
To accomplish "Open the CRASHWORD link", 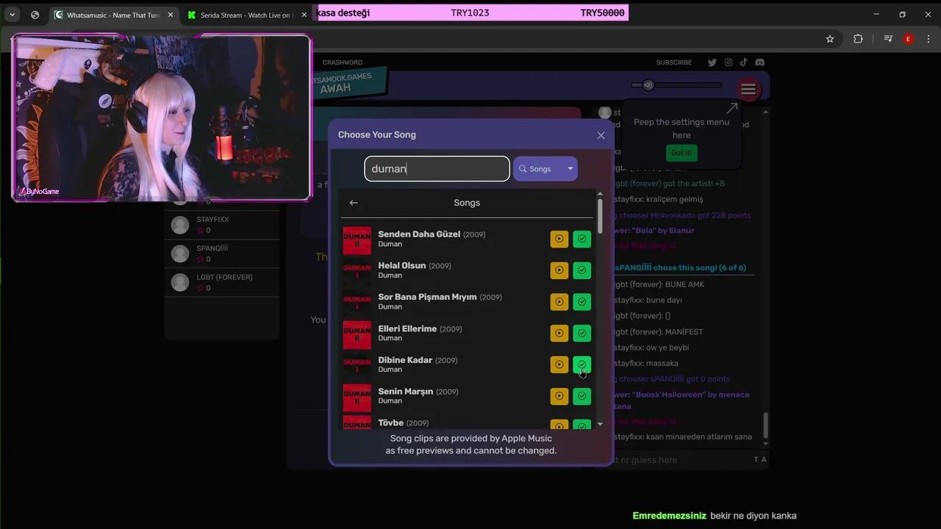I will tap(343, 62).
